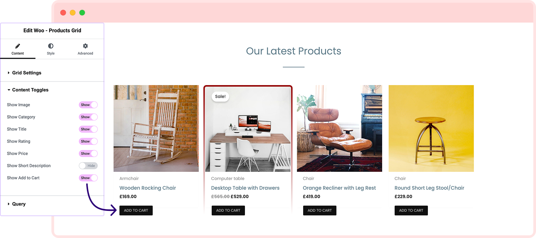Click the green maximize window dot
This screenshot has width=536, height=238.
click(82, 13)
